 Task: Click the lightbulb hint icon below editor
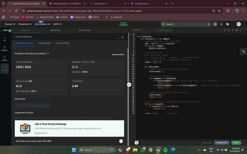coord(137,142)
